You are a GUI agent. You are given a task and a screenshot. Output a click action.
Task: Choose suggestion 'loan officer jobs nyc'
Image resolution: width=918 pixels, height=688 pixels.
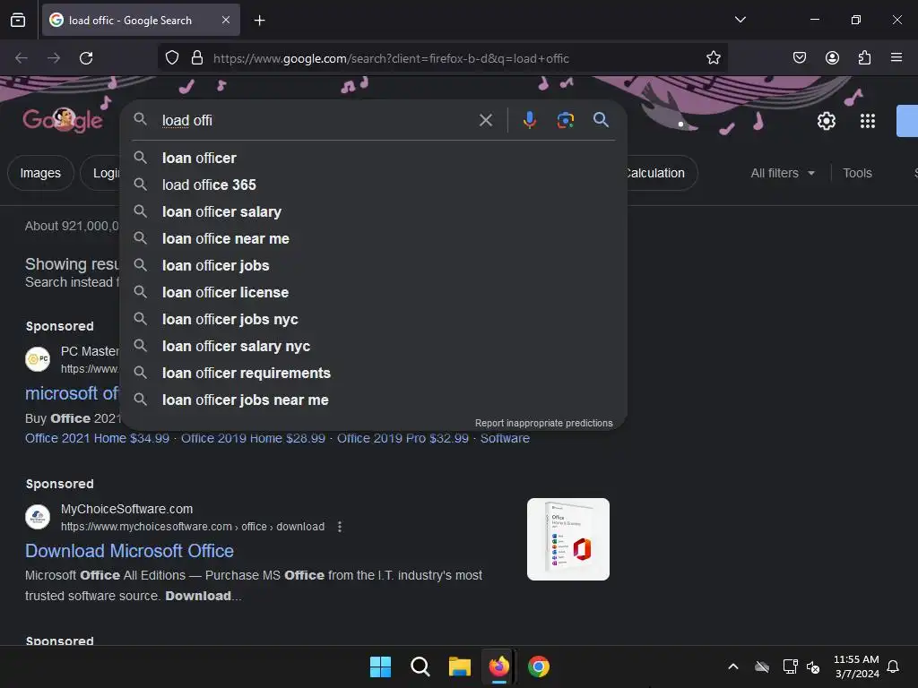[374, 320]
